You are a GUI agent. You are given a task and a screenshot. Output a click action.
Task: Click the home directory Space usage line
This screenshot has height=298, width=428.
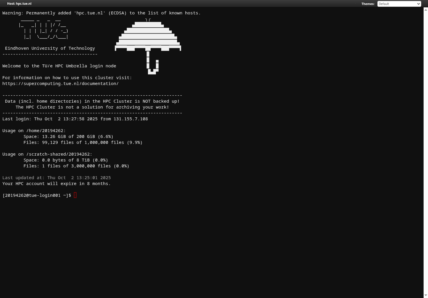tap(68, 136)
